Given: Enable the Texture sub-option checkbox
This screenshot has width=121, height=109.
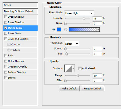Looking at the screenshot, I should pos(9,50).
